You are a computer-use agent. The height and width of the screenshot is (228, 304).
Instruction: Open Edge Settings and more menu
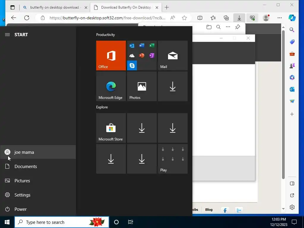click(x=280, y=18)
